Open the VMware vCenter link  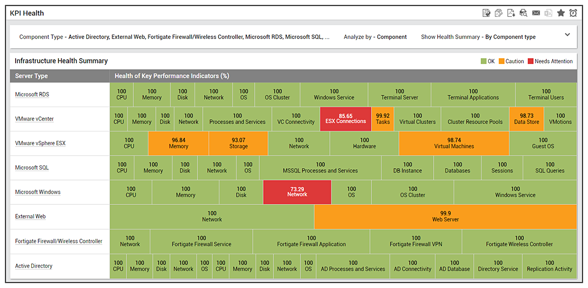34,119
